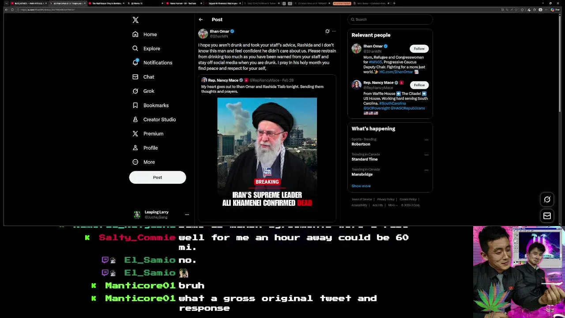This screenshot has width=565, height=318.
Task: Open HC.com/IlhanOmar link in bio
Action: click(x=396, y=72)
